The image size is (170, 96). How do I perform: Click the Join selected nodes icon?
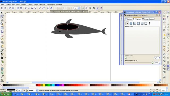[10, 8]
